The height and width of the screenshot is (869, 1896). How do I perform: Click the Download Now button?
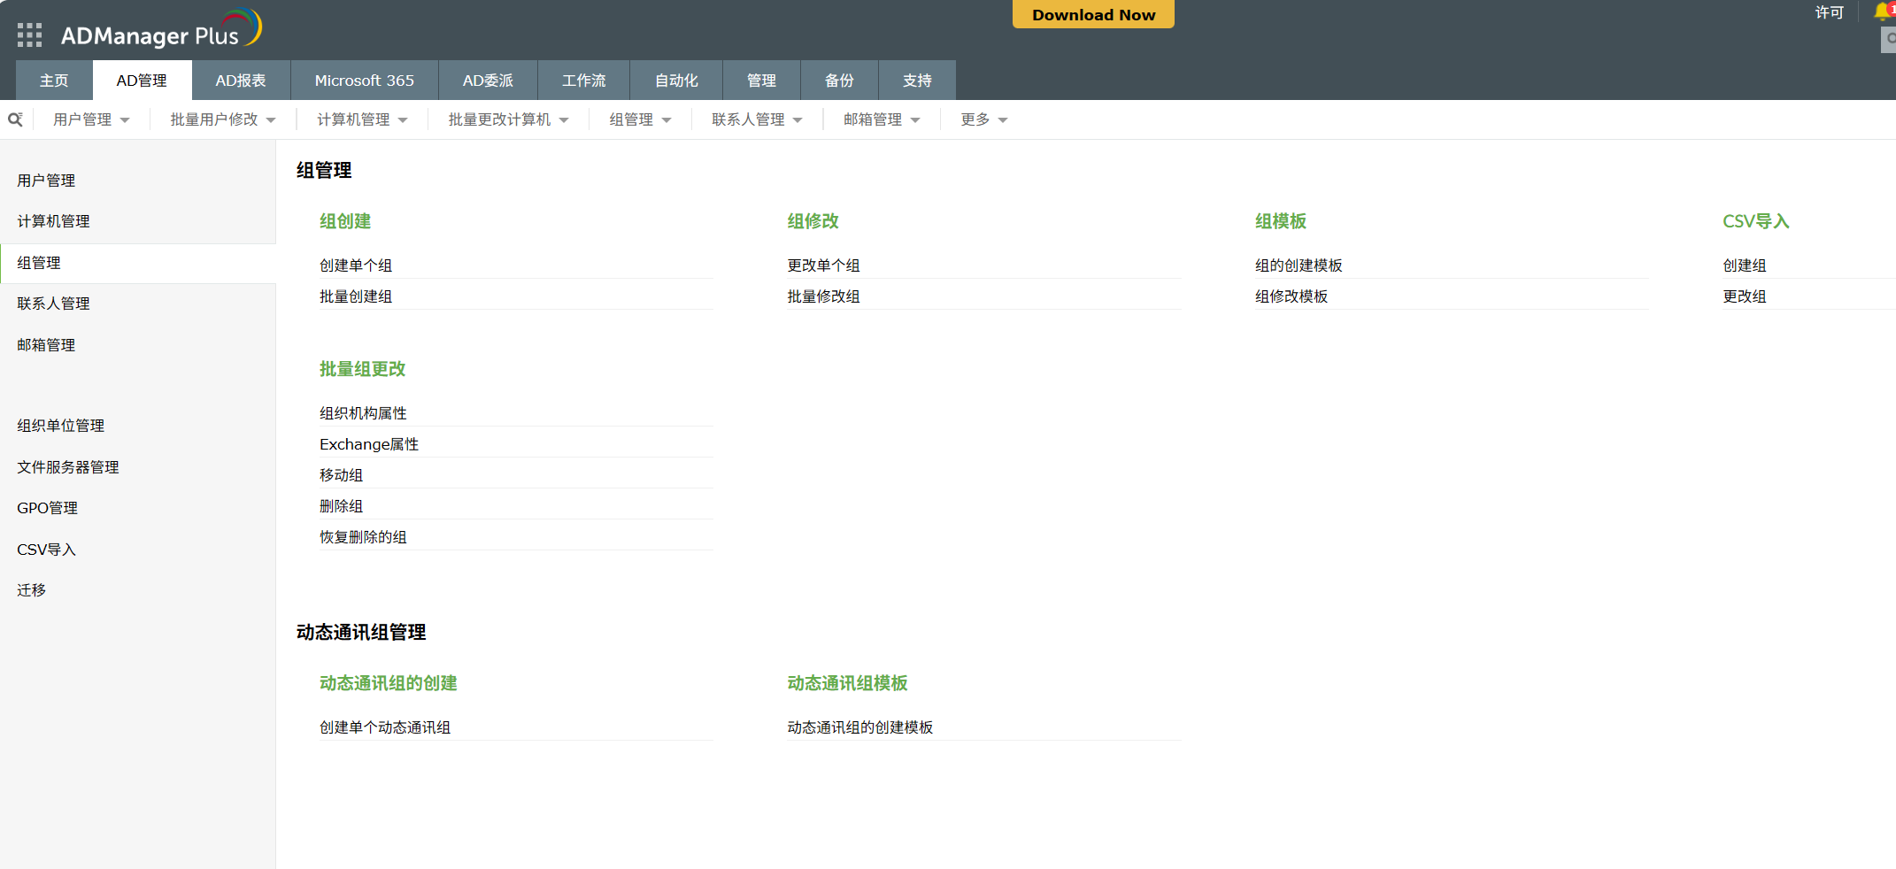click(x=1092, y=14)
